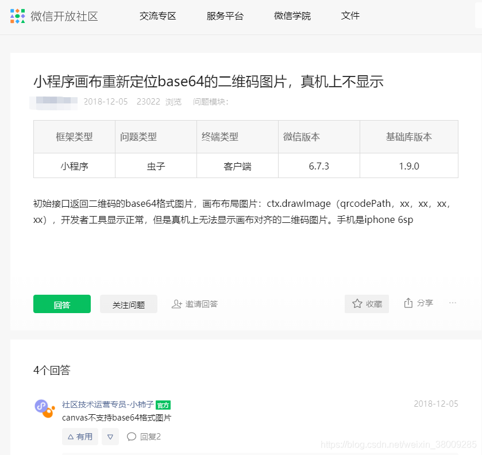Click the answer text canvas不支持base64格式图片
This screenshot has height=455, width=482.
(x=117, y=418)
